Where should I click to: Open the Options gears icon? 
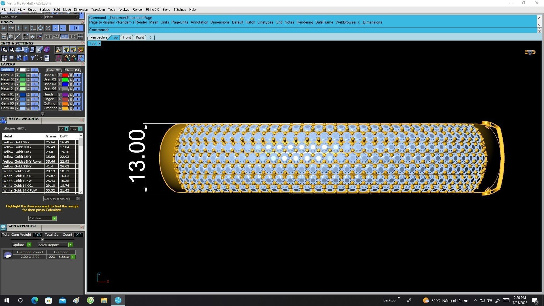pyautogui.click(x=4, y=50)
